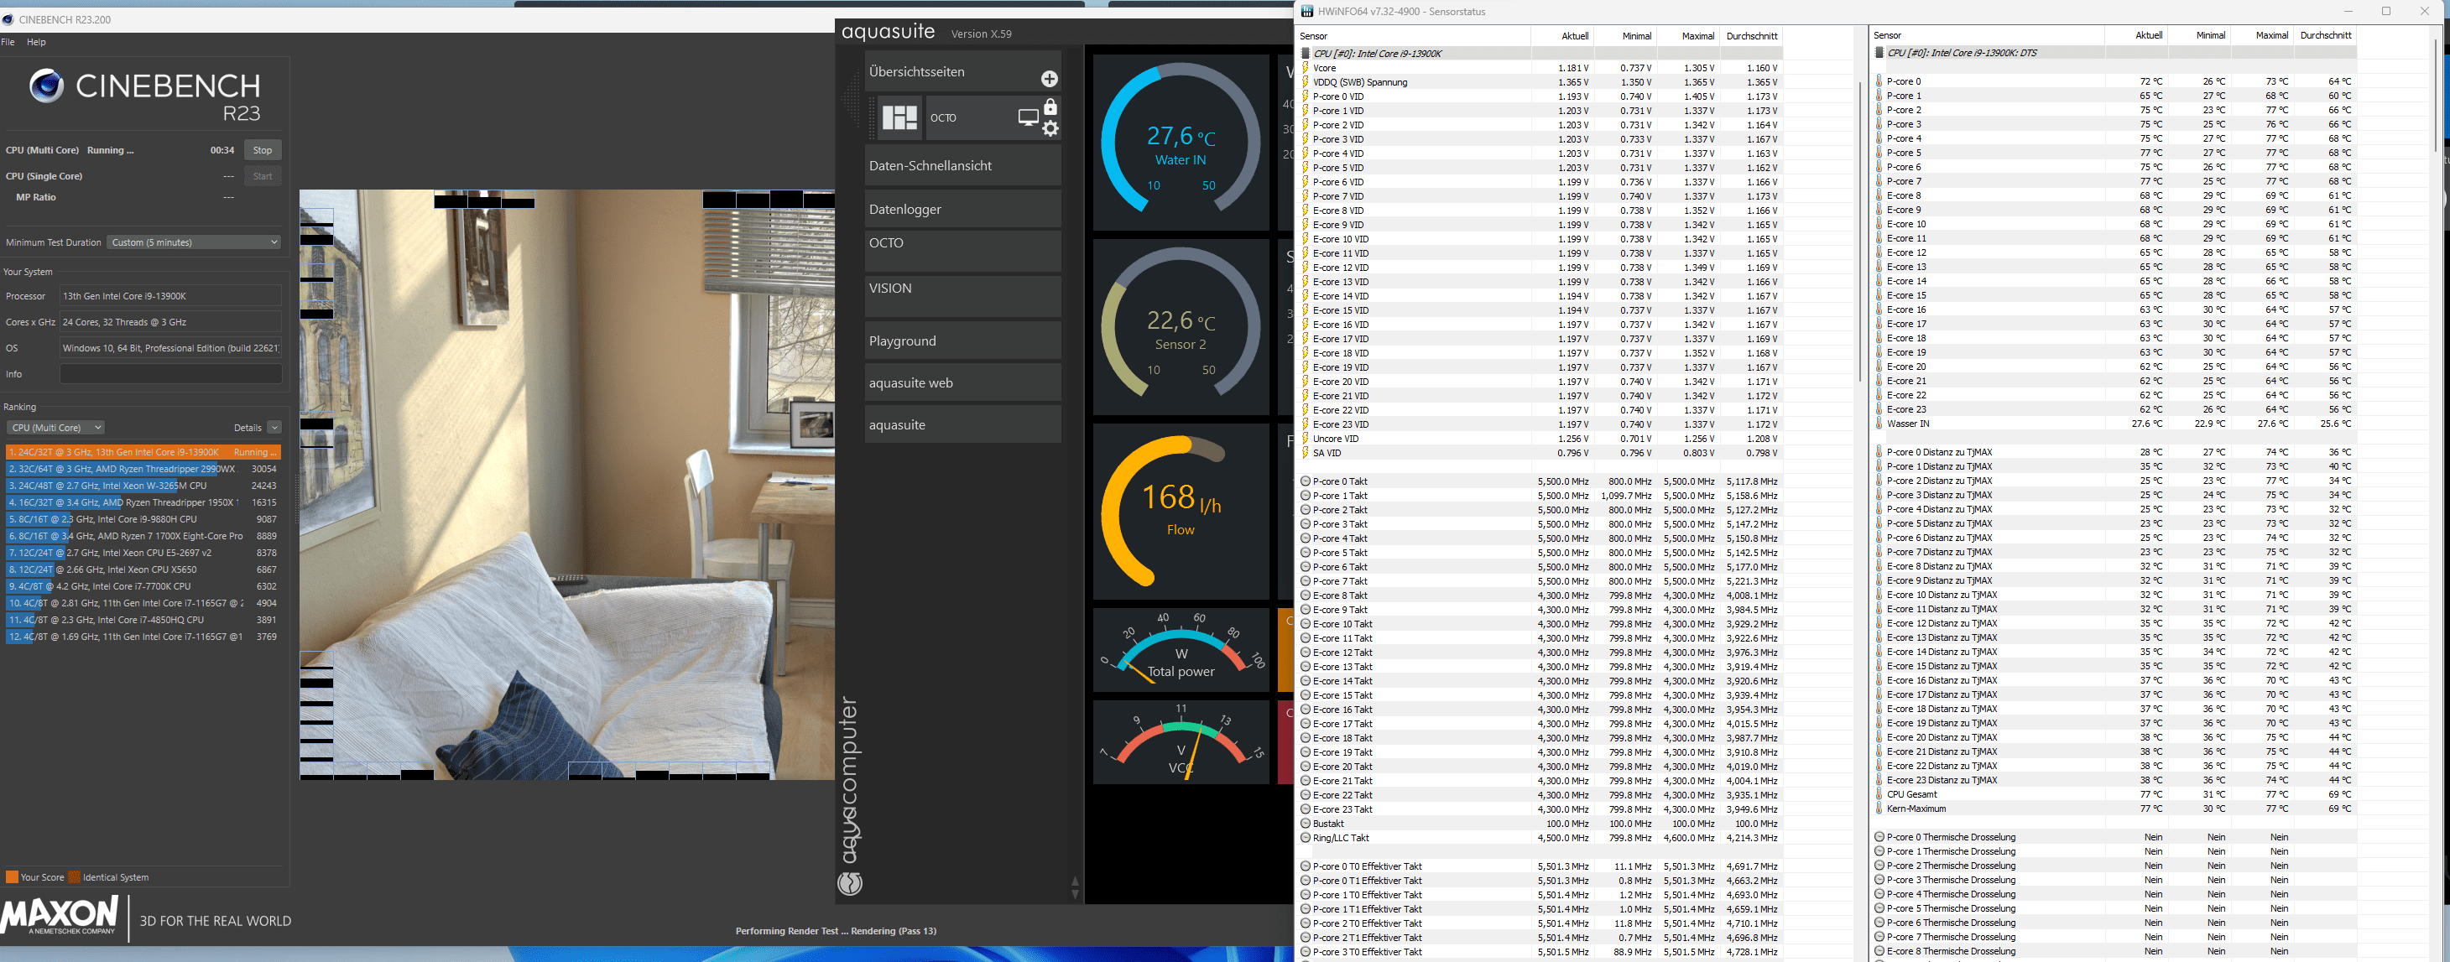Click the orange Your Score legend swatch
The width and height of the screenshot is (2450, 962).
coord(13,876)
